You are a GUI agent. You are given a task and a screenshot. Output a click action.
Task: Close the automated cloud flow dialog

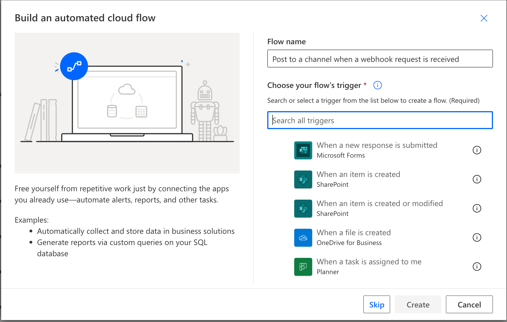pyautogui.click(x=484, y=18)
